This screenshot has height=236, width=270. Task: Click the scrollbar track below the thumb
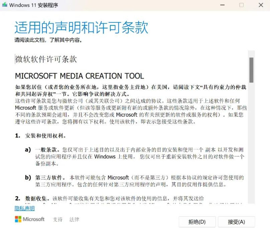[251, 143]
